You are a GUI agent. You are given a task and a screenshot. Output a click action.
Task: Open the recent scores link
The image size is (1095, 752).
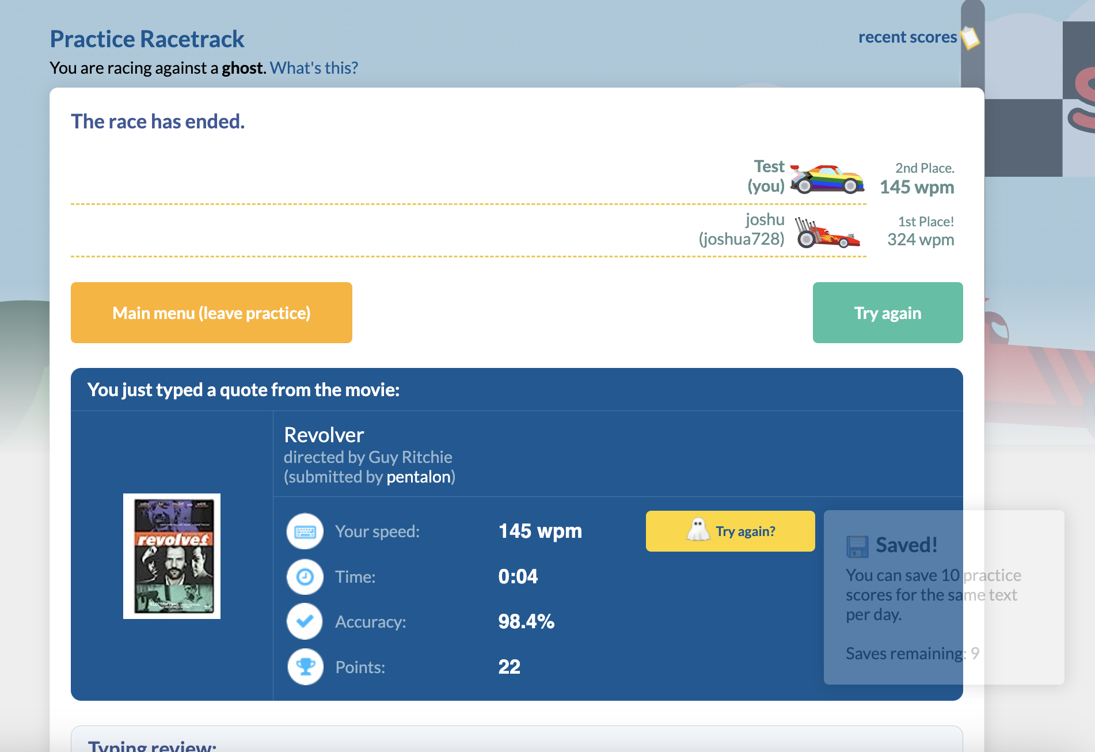[907, 37]
